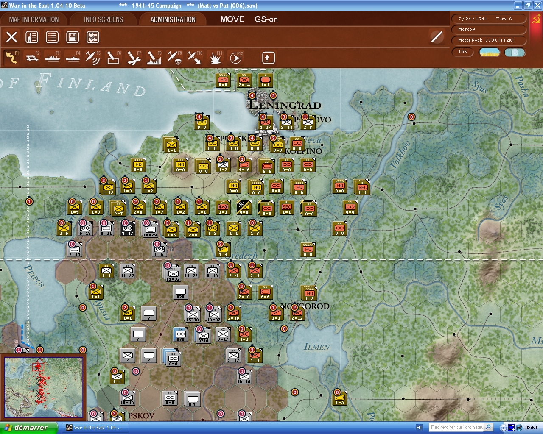The width and height of the screenshot is (543, 434).
Task: Select the blue-tinted counter labeled 8?16
Action: click(203, 335)
